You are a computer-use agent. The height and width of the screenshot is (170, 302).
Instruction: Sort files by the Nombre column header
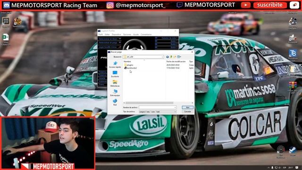tap(127, 61)
